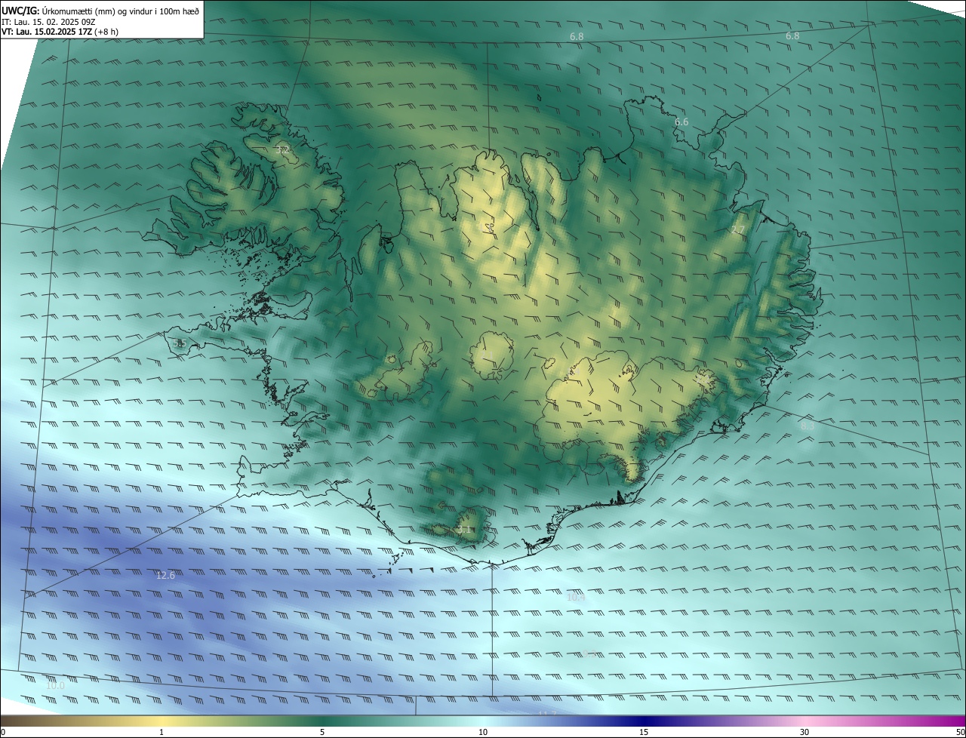Click the 6.6 value label on the map
The image size is (966, 738).
point(681,121)
